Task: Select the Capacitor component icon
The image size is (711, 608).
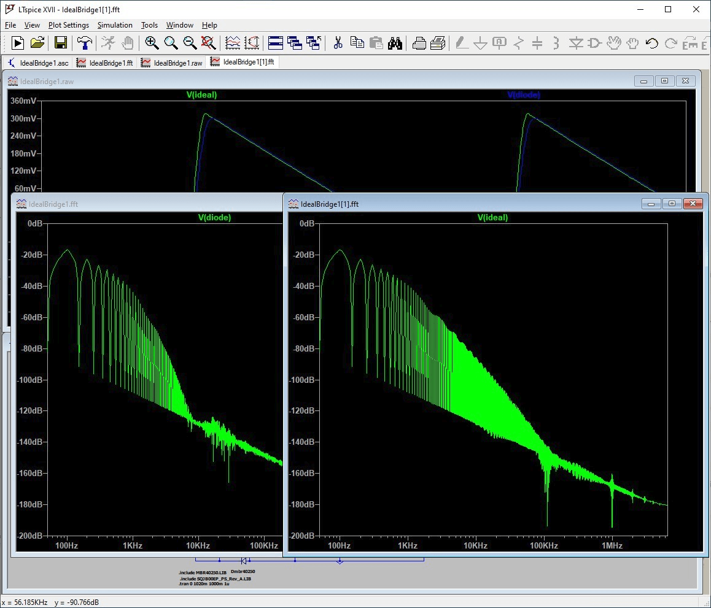Action: (x=537, y=43)
